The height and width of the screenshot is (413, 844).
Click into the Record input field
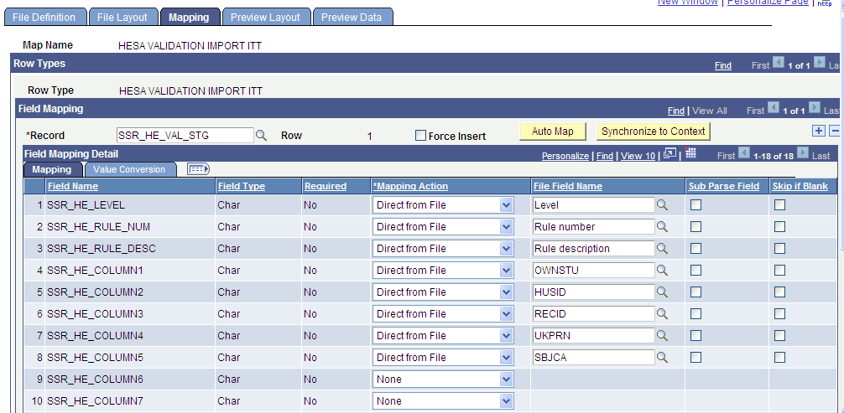tap(185, 136)
